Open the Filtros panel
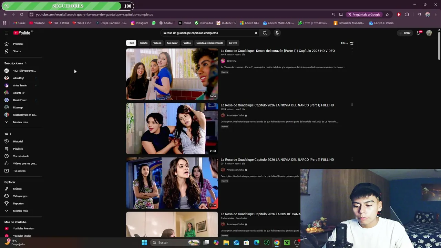Viewport: 441px width, 248px height. tap(347, 43)
